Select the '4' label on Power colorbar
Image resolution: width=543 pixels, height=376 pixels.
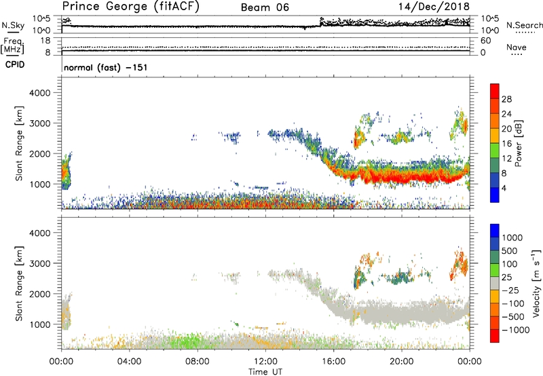coord(504,189)
